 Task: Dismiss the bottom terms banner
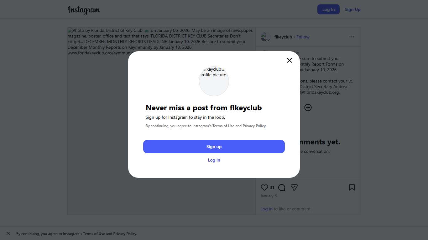click(8, 233)
